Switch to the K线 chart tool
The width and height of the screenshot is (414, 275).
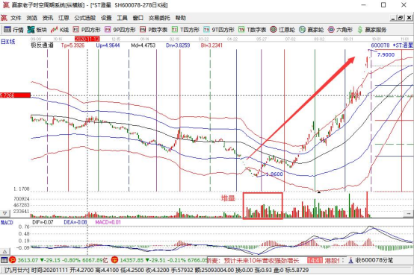click(60, 30)
